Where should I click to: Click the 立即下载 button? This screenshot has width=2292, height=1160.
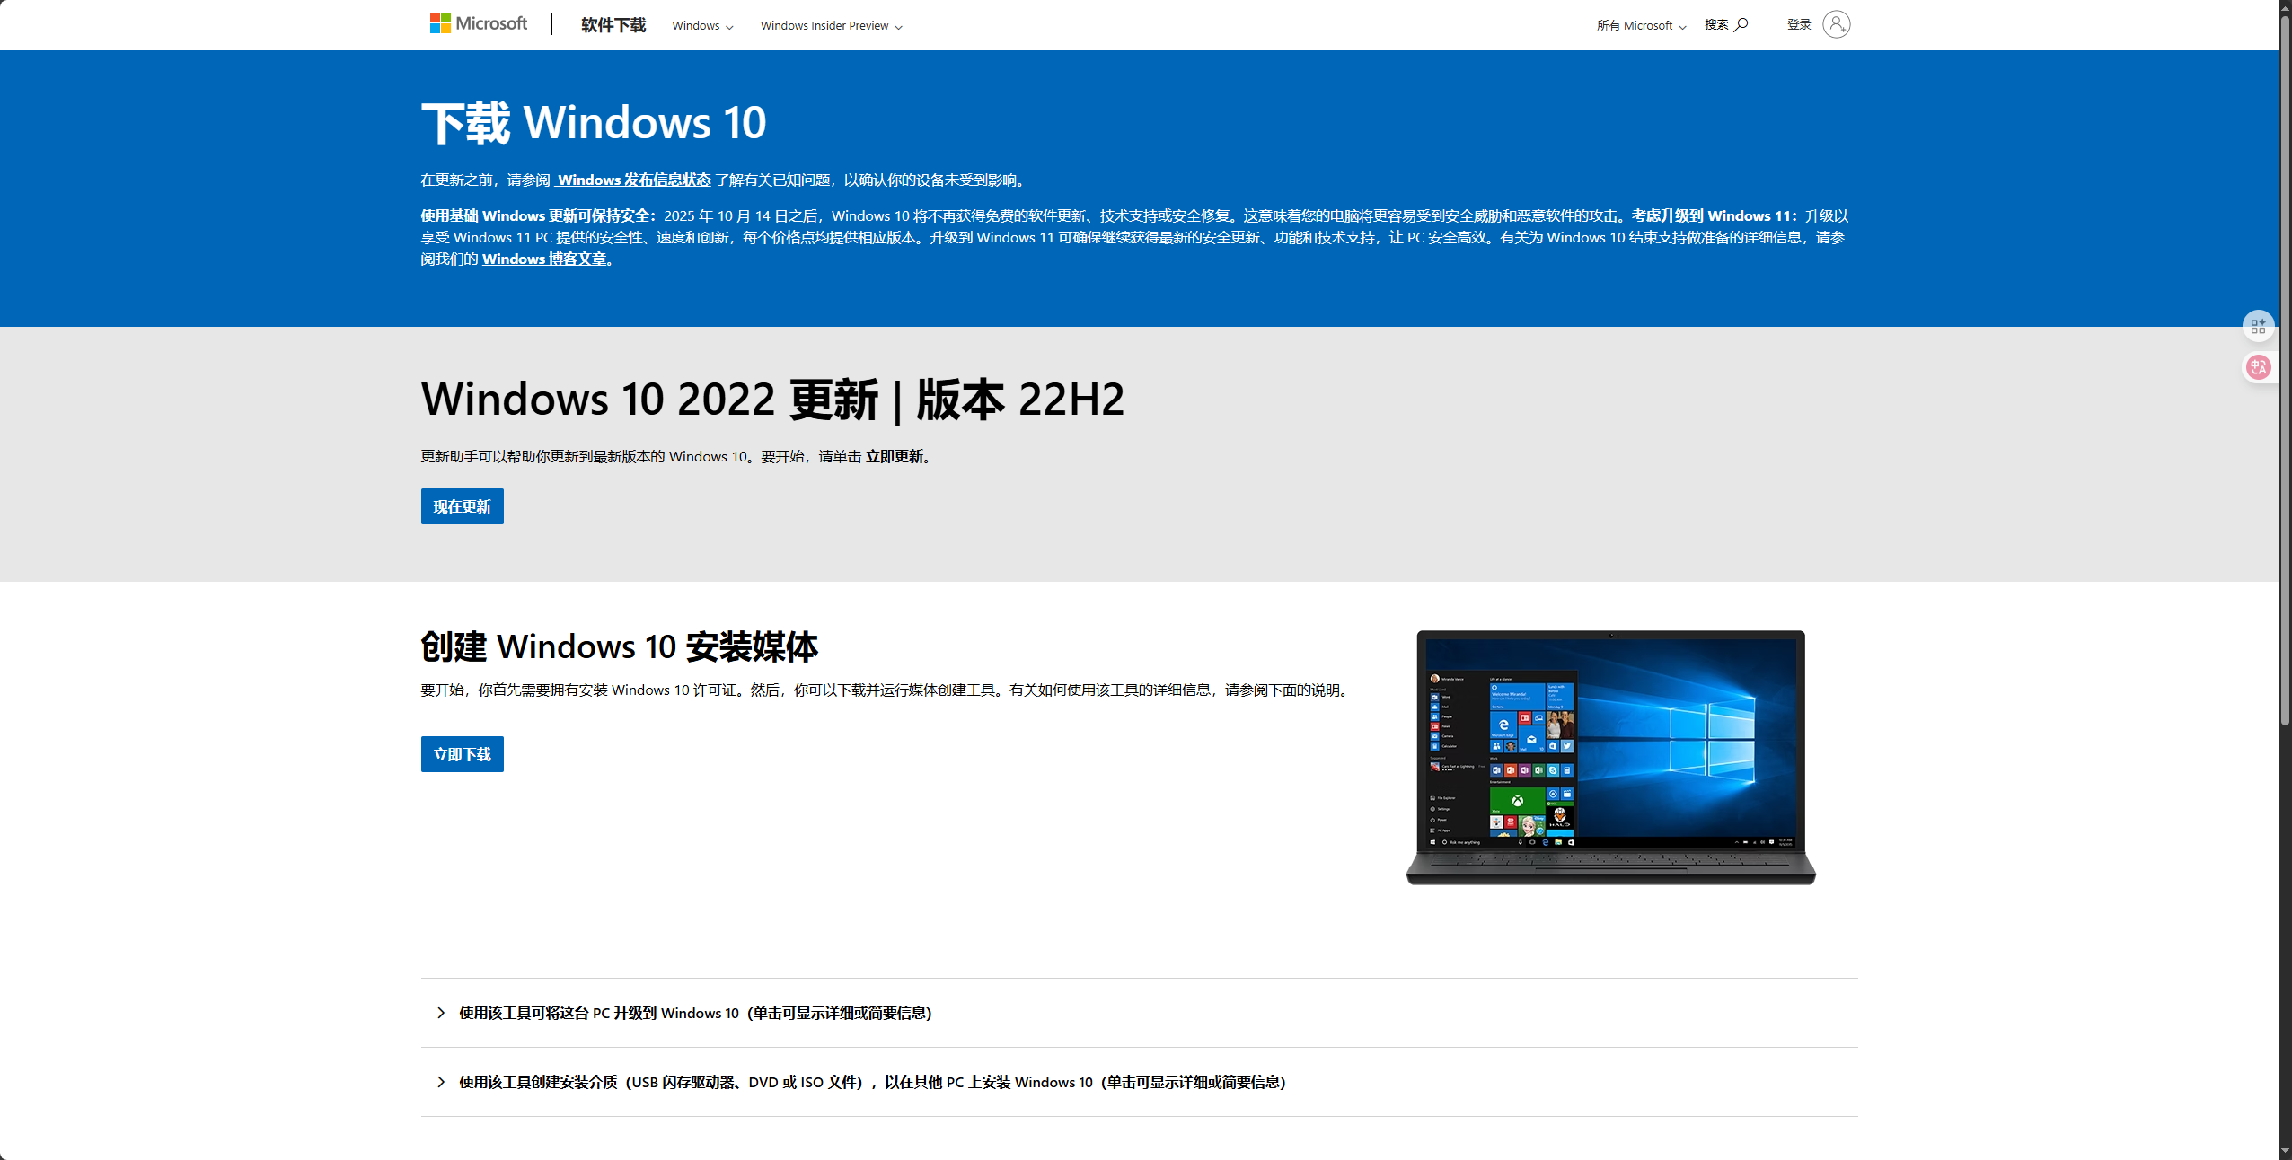coord(462,754)
